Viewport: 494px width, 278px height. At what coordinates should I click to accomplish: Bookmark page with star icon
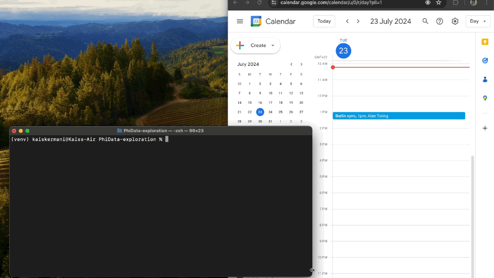coord(439,3)
